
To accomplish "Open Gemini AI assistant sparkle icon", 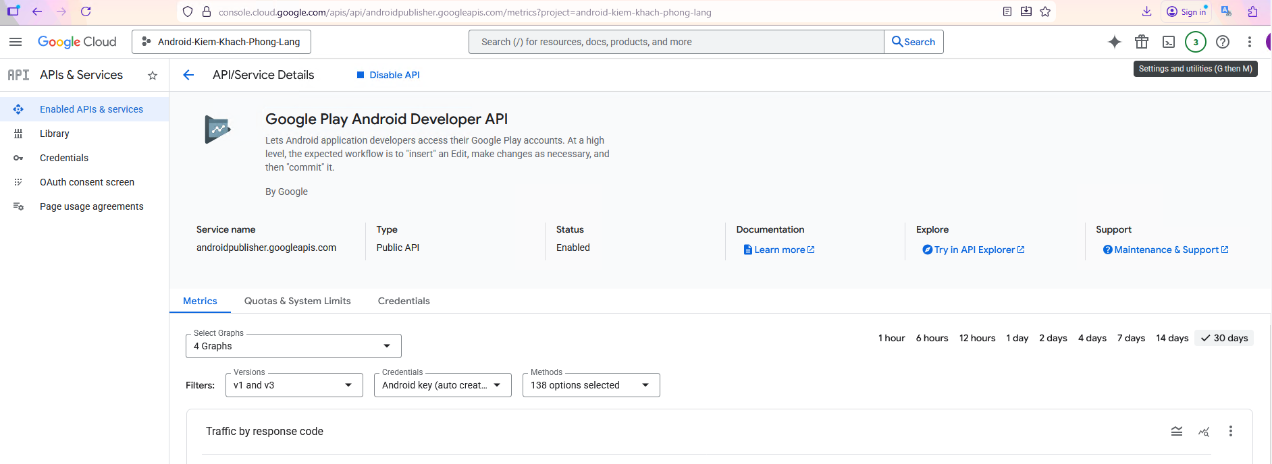I will click(x=1115, y=42).
